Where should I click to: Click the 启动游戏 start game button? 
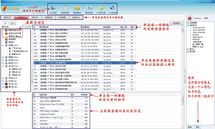pyautogui.click(x=176, y=23)
